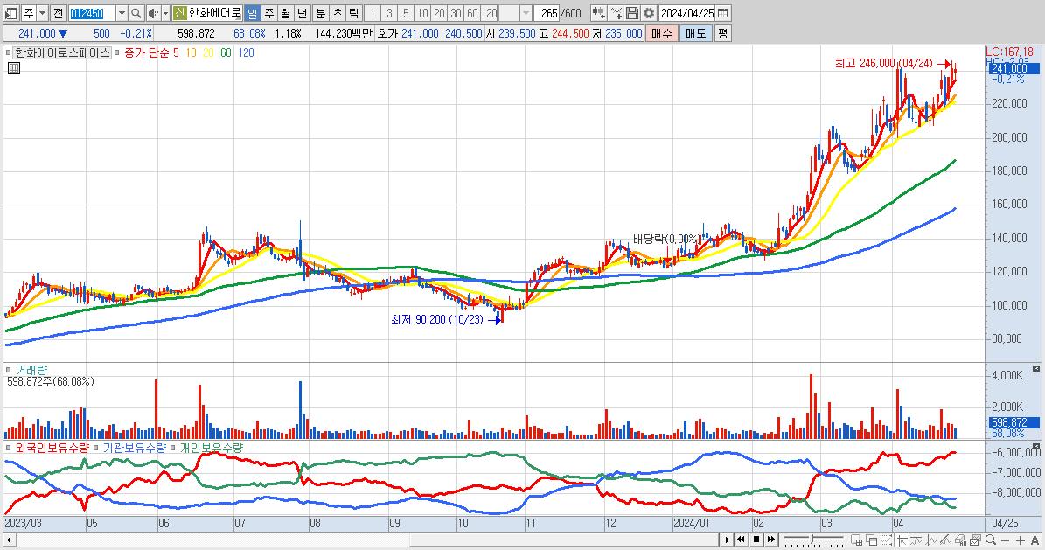Click the rewind button in bottom bar

coord(741,540)
